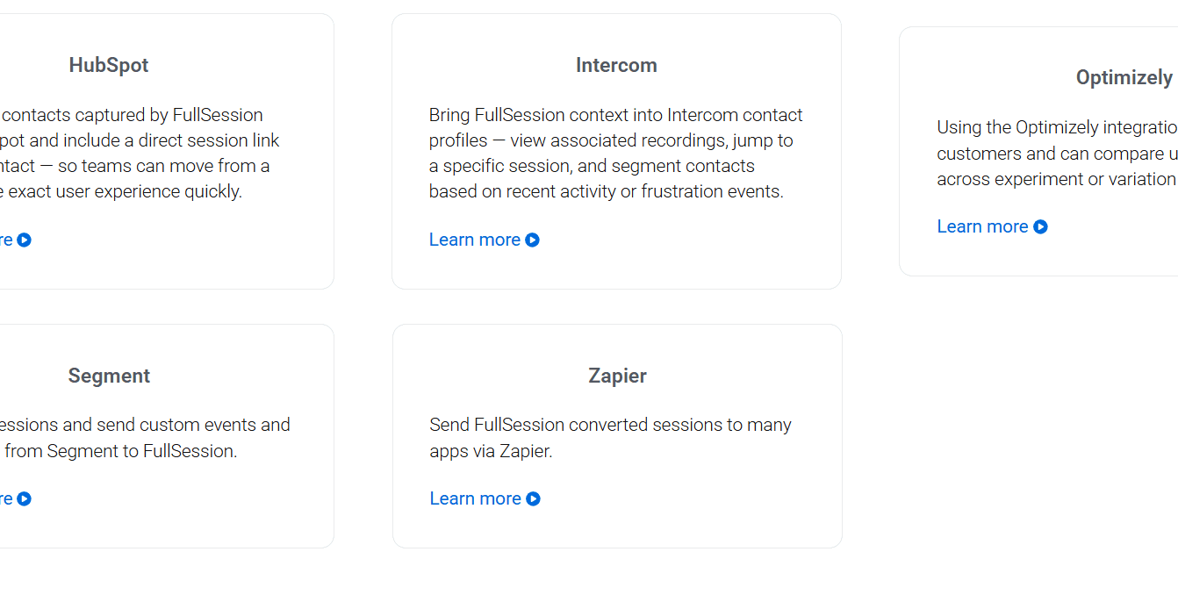Select the Segment card heading
Image resolution: width=1178 pixels, height=602 pixels.
(x=109, y=376)
